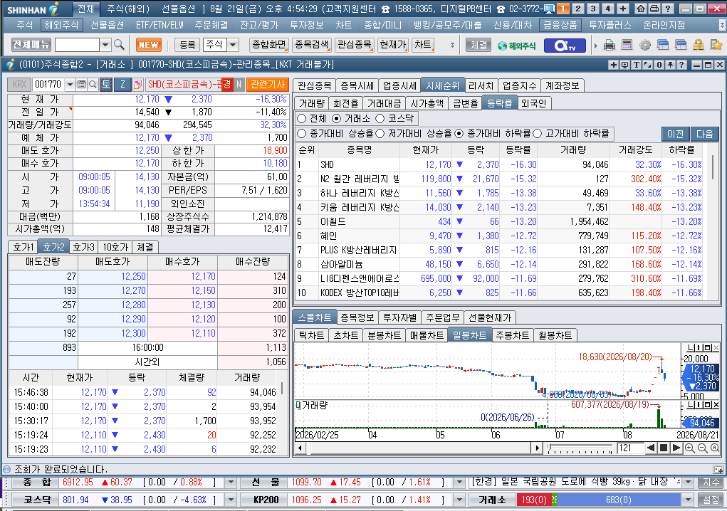Switch to virtual screen 2

click(577, 9)
